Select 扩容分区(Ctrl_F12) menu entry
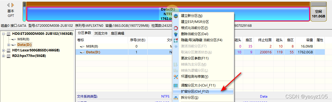332x102 pixels. coord(203,91)
